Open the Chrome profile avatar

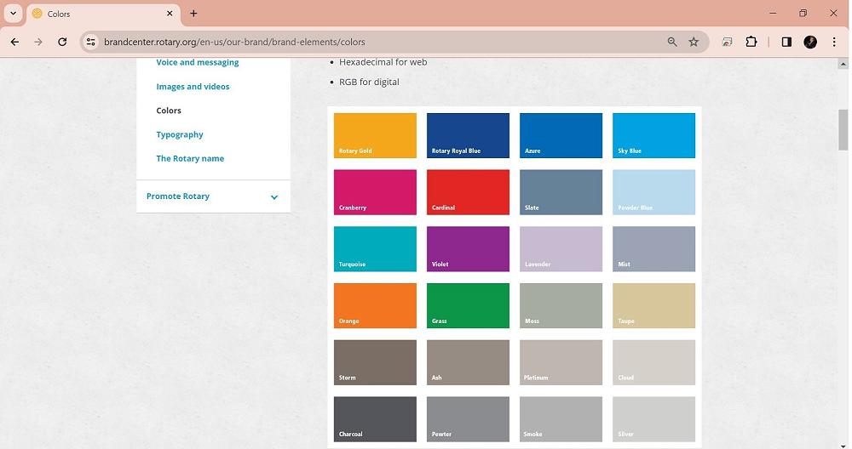coord(810,42)
